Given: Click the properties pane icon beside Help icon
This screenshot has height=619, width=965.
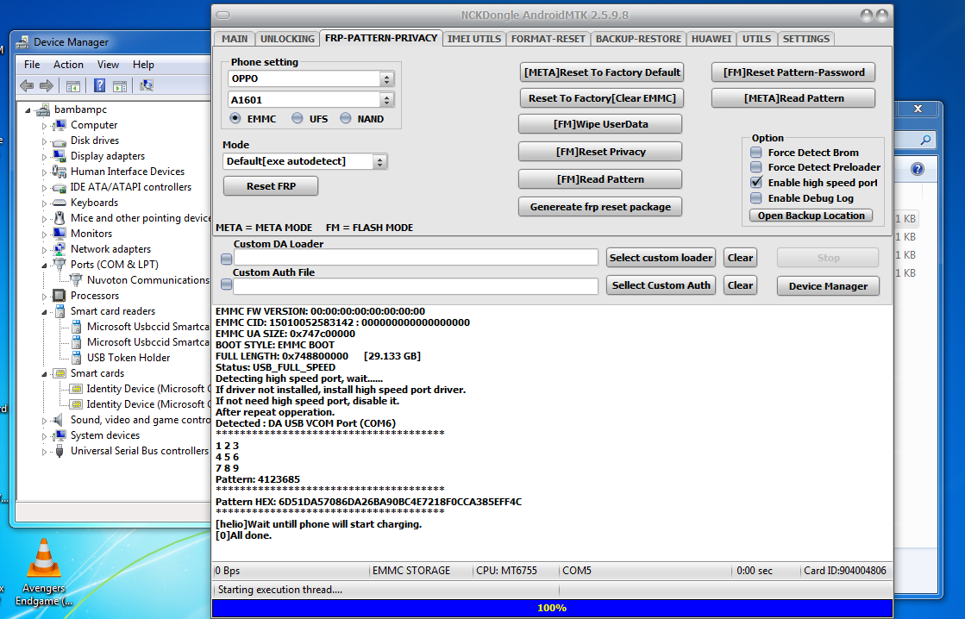Looking at the screenshot, I should coord(120,85).
